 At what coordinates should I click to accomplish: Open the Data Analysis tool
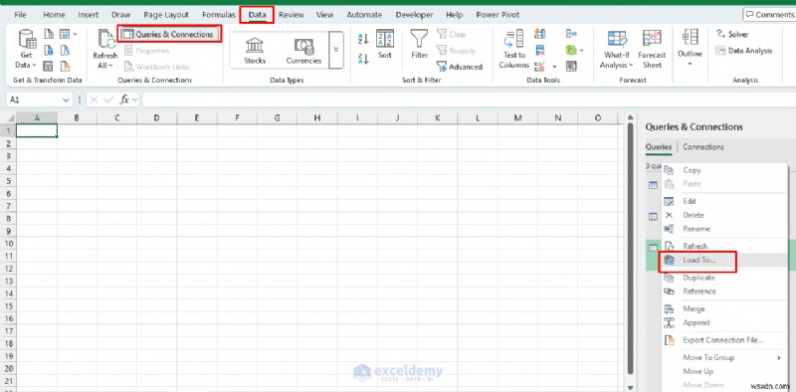[x=743, y=51]
